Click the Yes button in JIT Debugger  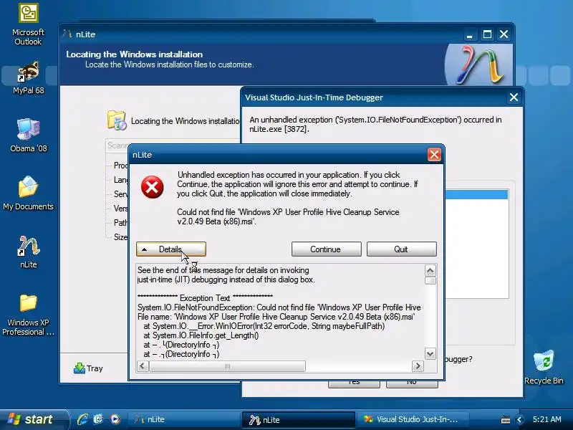(x=354, y=383)
